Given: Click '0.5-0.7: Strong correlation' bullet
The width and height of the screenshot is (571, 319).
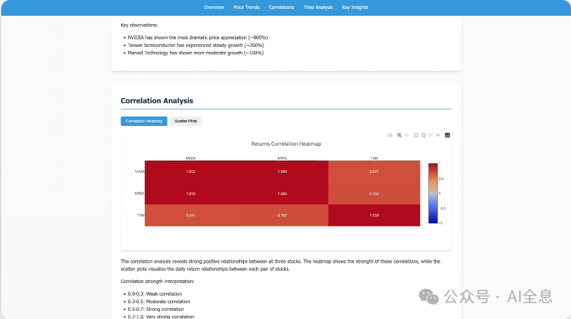Looking at the screenshot, I should (156, 309).
